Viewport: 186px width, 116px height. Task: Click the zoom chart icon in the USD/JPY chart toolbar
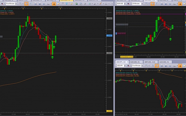click(x=174, y=66)
